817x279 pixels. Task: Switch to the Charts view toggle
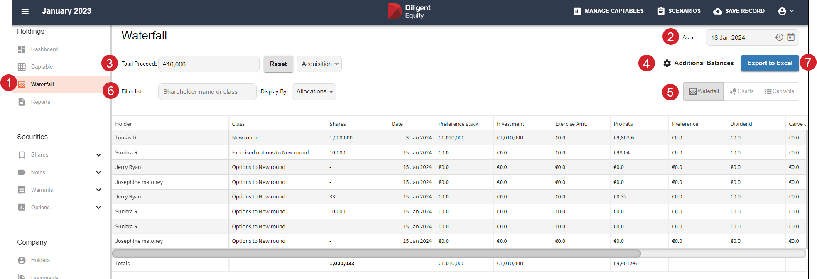741,91
